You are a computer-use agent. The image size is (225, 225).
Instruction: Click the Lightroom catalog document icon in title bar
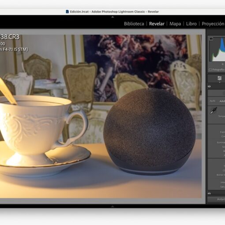click(x=67, y=11)
